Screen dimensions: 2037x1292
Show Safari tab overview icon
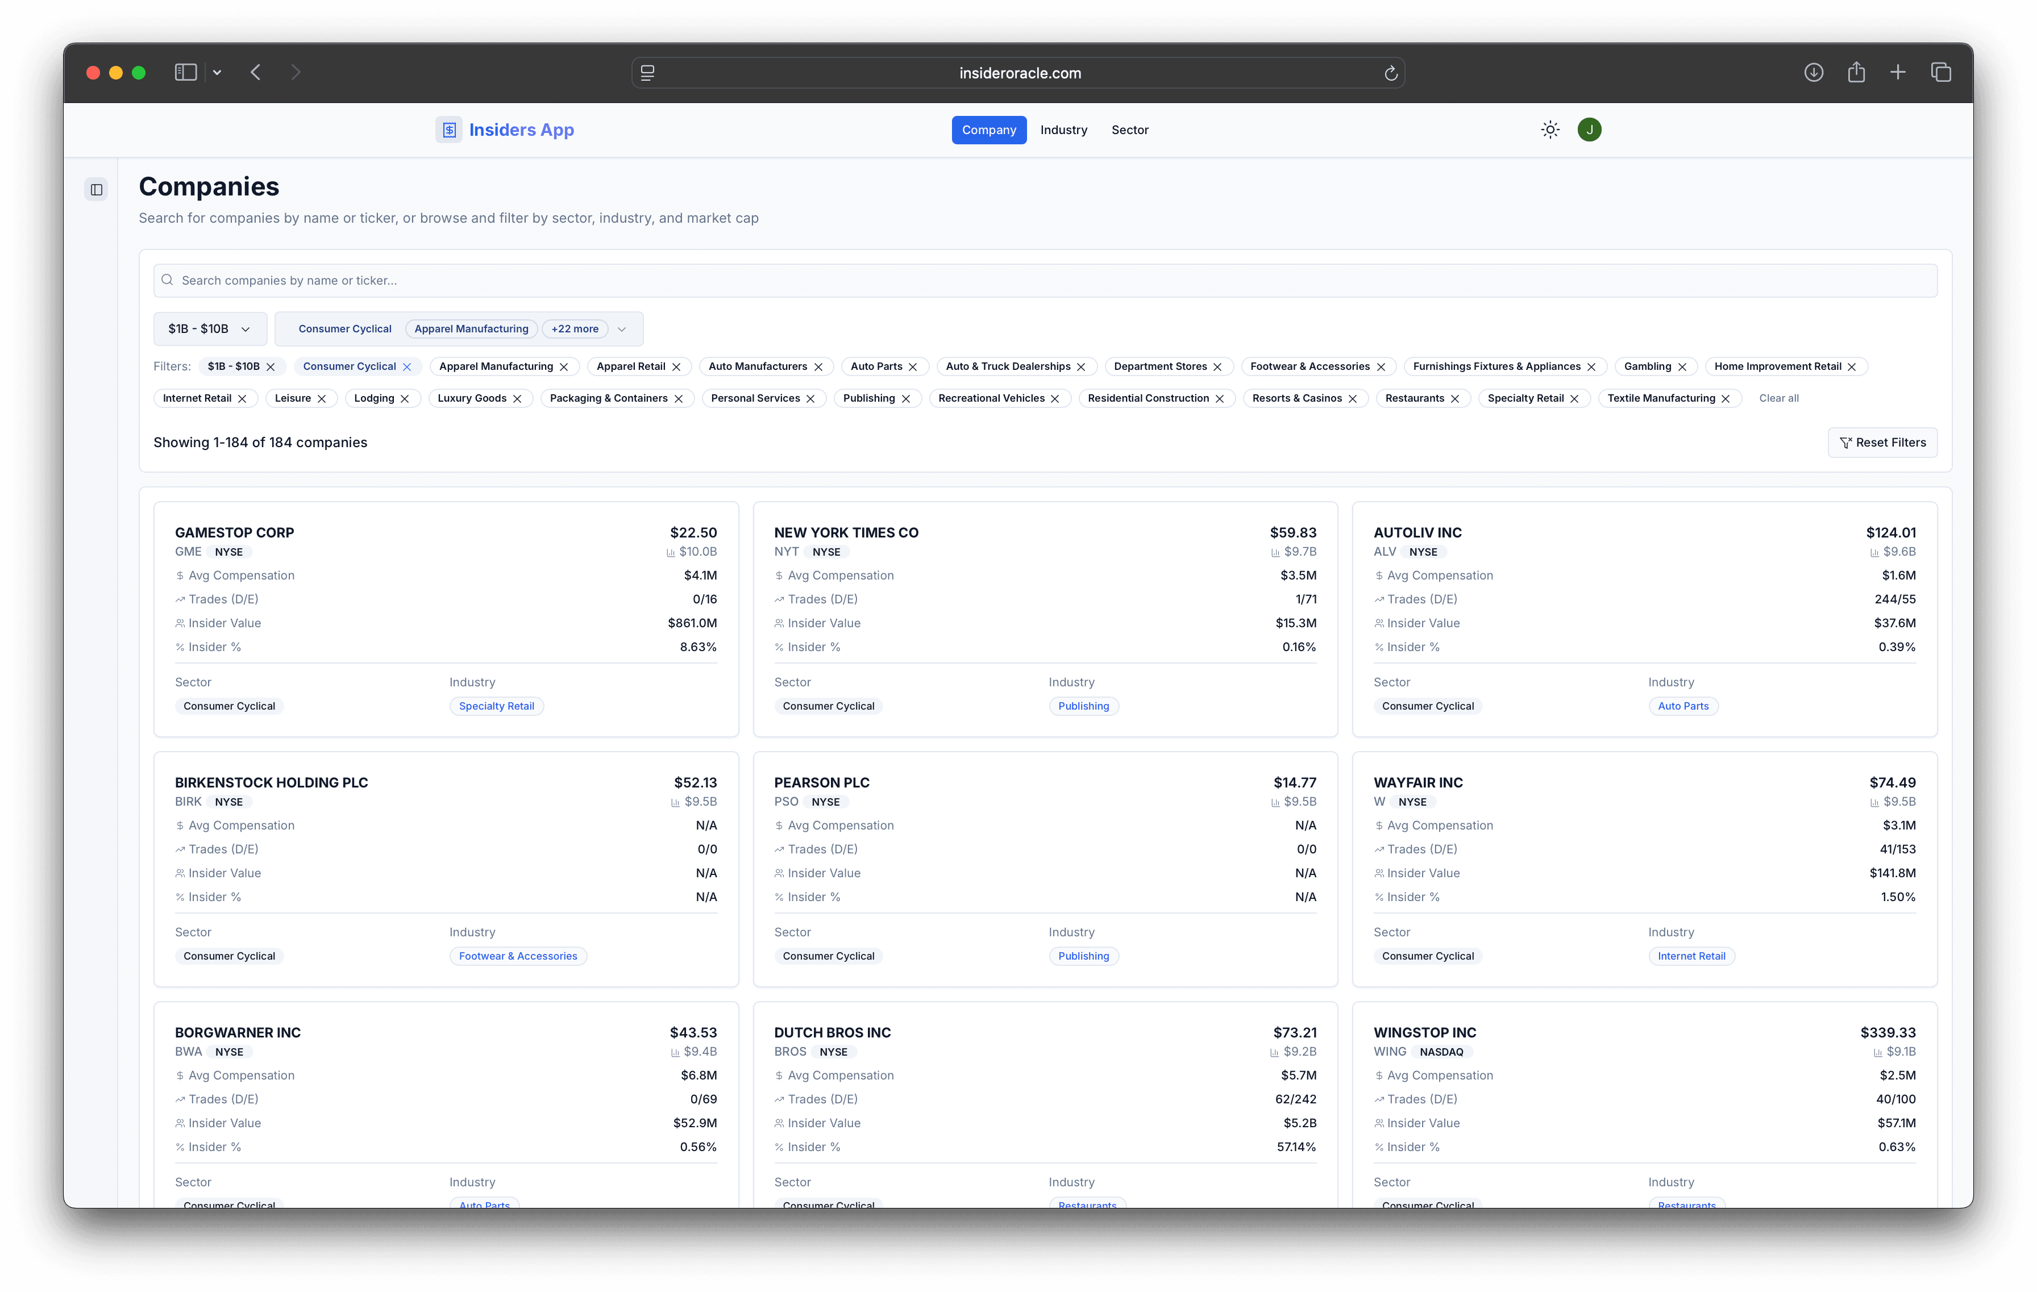pos(1940,73)
